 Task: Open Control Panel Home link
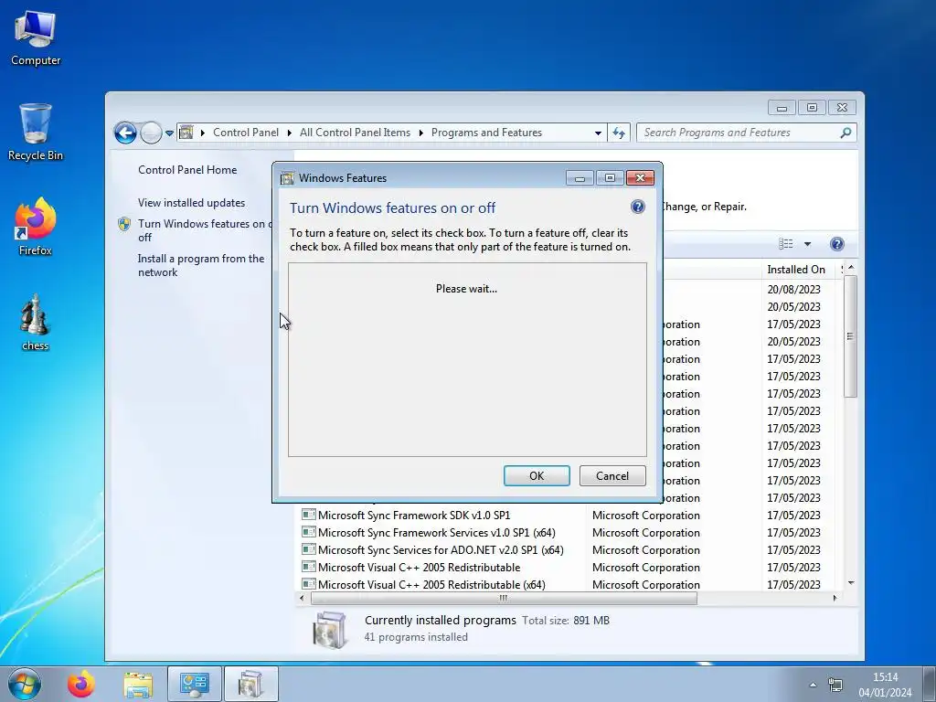187,169
